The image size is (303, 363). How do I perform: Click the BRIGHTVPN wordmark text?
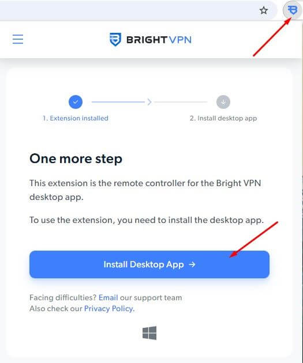[x=159, y=40]
